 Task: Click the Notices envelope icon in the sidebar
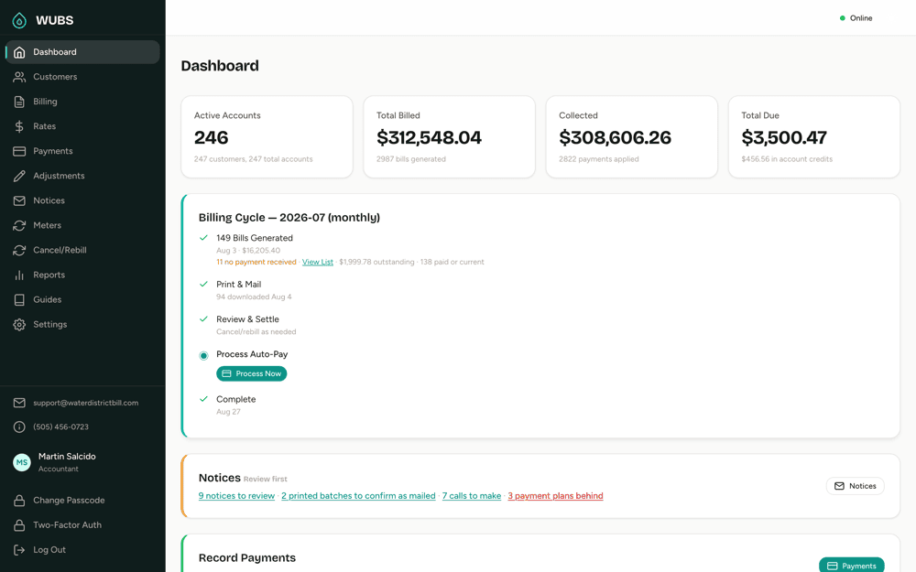(x=19, y=200)
